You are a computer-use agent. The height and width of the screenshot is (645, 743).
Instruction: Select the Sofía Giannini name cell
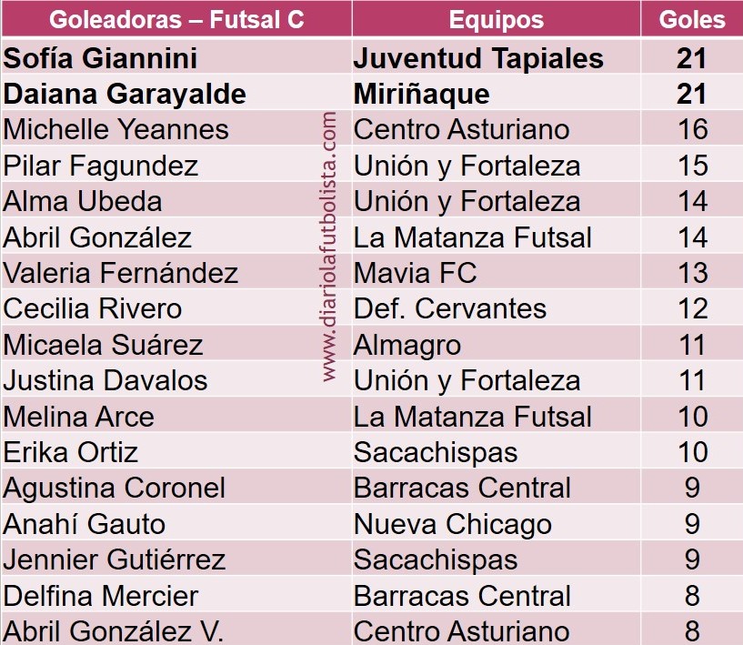pyautogui.click(x=176, y=57)
